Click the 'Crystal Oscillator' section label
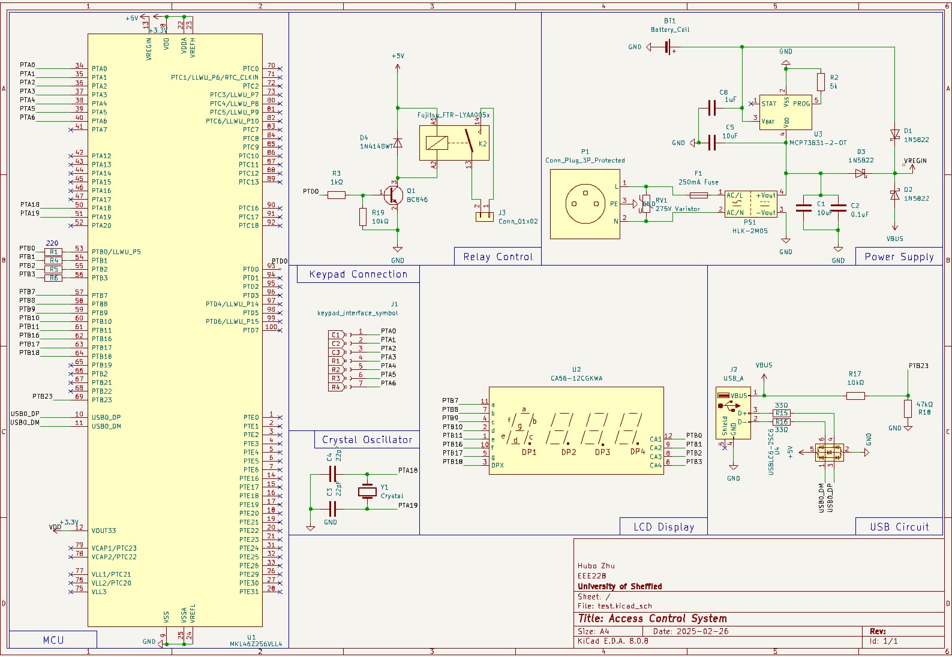 point(367,439)
